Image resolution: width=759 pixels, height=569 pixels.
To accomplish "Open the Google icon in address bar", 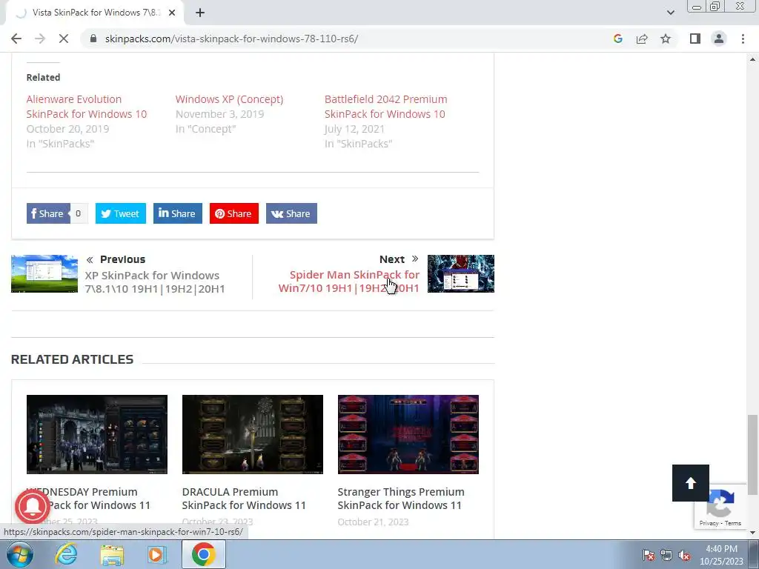I will [617, 39].
